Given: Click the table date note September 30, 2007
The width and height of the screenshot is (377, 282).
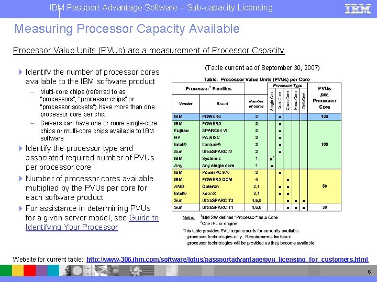Looking at the screenshot, I should point(262,68).
